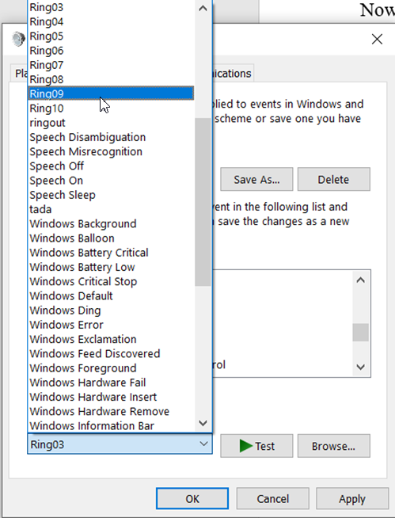
Task: Close the Sound dialog window
Action: 377,39
